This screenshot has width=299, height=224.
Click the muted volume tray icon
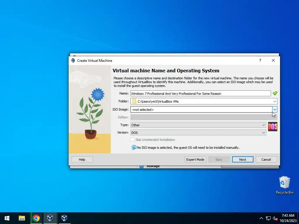pos(275,218)
